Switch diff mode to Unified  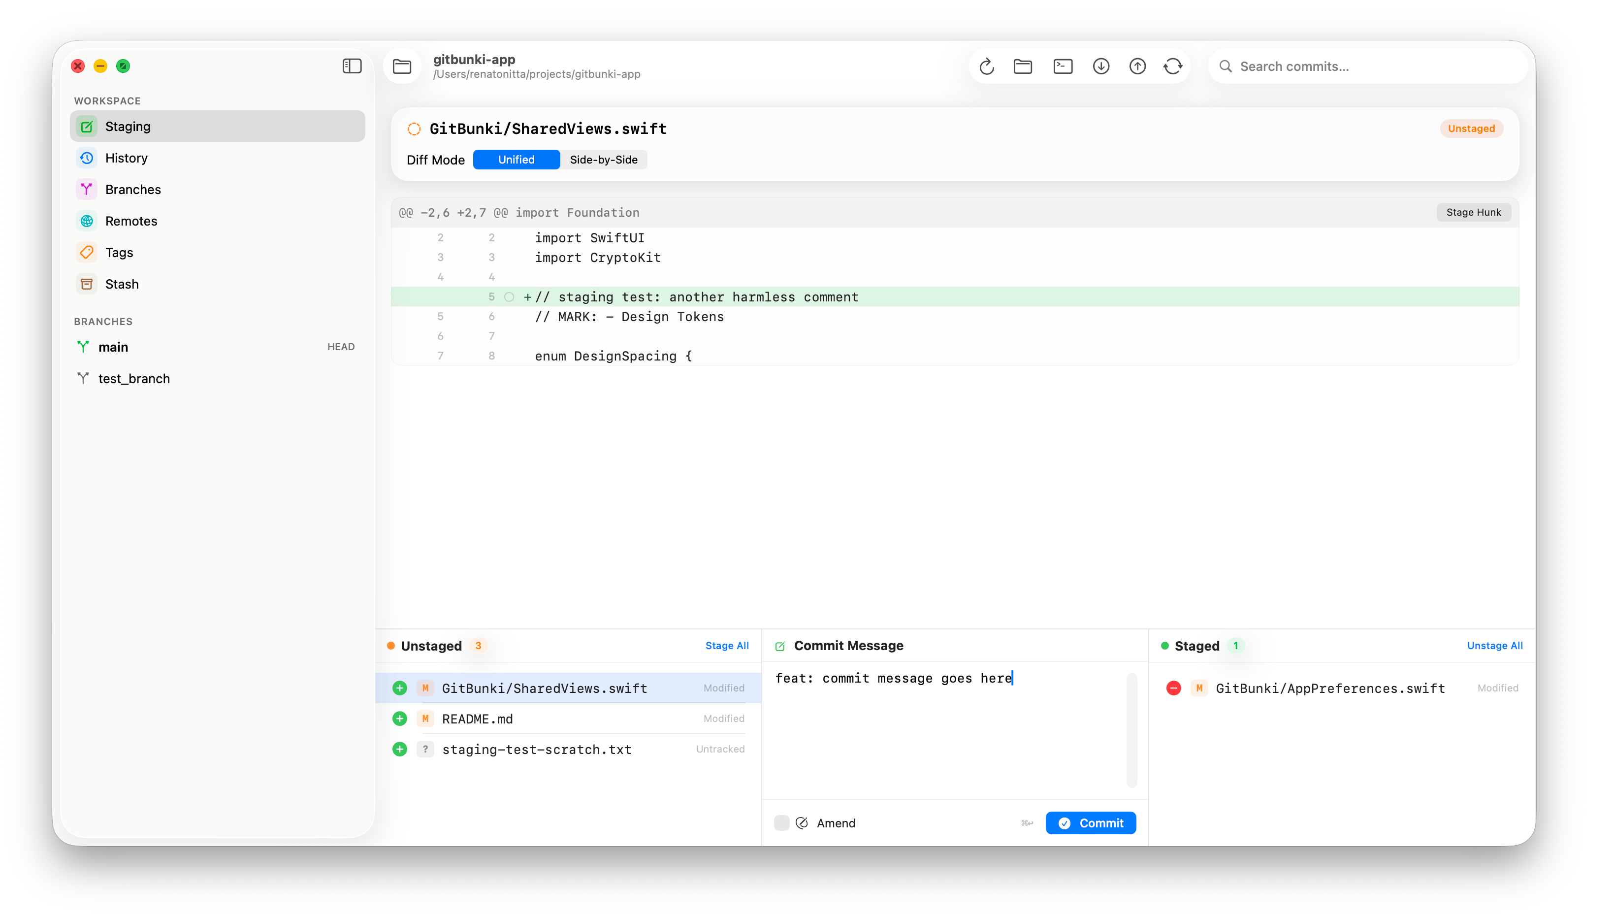517,160
